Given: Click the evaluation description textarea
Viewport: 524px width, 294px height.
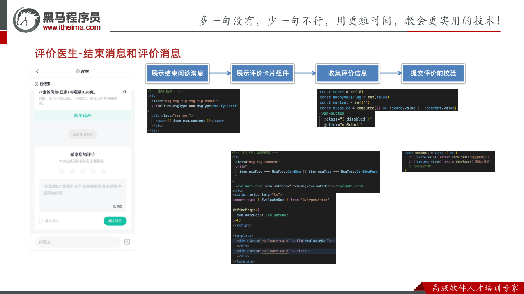Looking at the screenshot, I should click(83, 196).
